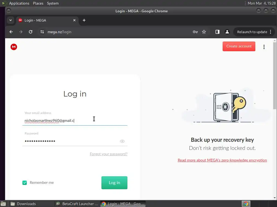Click the browser forward arrow
The image size is (277, 207).
click(21, 32)
